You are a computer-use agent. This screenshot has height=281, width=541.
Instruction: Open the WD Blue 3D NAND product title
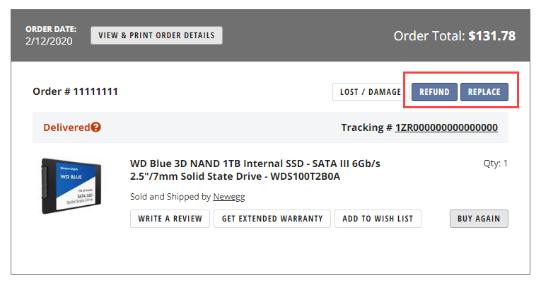[255, 170]
